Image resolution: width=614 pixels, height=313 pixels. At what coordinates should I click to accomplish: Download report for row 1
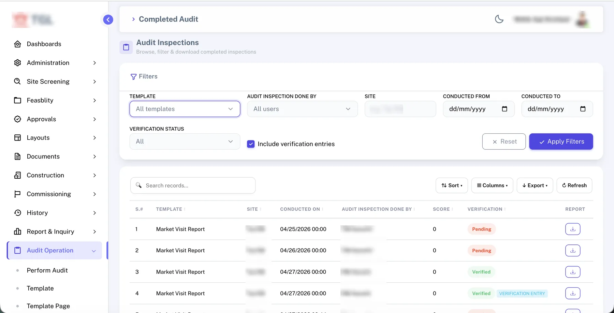573,229
